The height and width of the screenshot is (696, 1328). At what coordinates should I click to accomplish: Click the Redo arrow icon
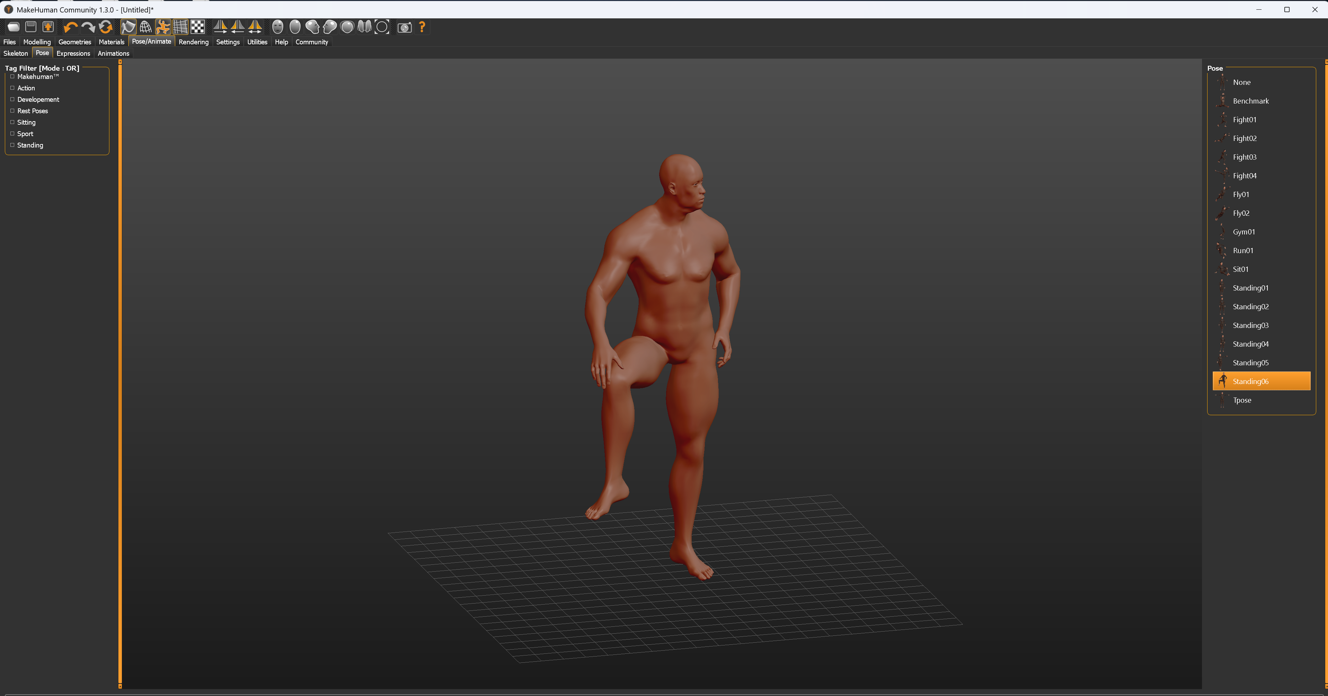point(88,27)
